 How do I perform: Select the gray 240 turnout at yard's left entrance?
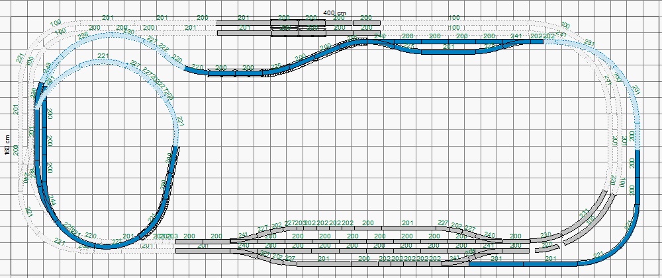pyautogui.click(x=242, y=250)
